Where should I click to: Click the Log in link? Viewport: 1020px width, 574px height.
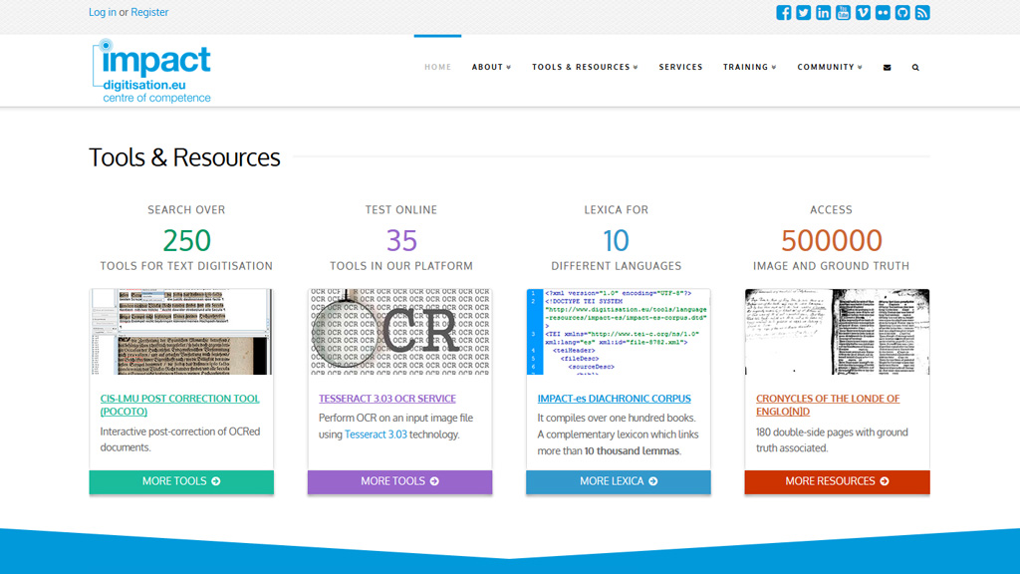103,12
